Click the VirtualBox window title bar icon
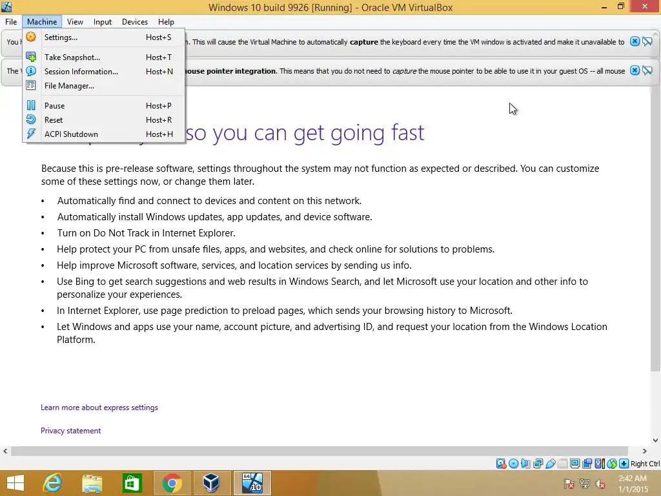The height and width of the screenshot is (496, 661). click(6, 6)
